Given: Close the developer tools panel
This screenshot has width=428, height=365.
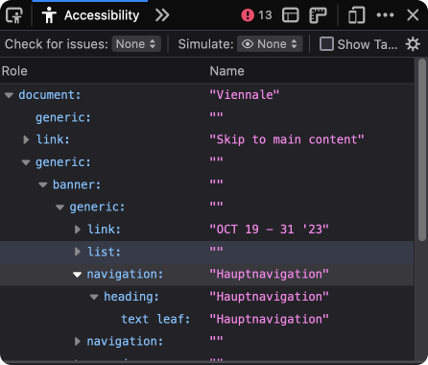Looking at the screenshot, I should click(413, 15).
